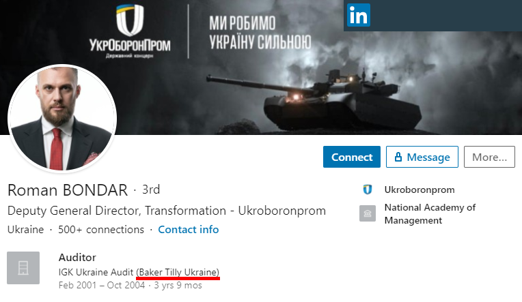Open the Ukroboronprom company link
522x302 pixels.
point(420,190)
